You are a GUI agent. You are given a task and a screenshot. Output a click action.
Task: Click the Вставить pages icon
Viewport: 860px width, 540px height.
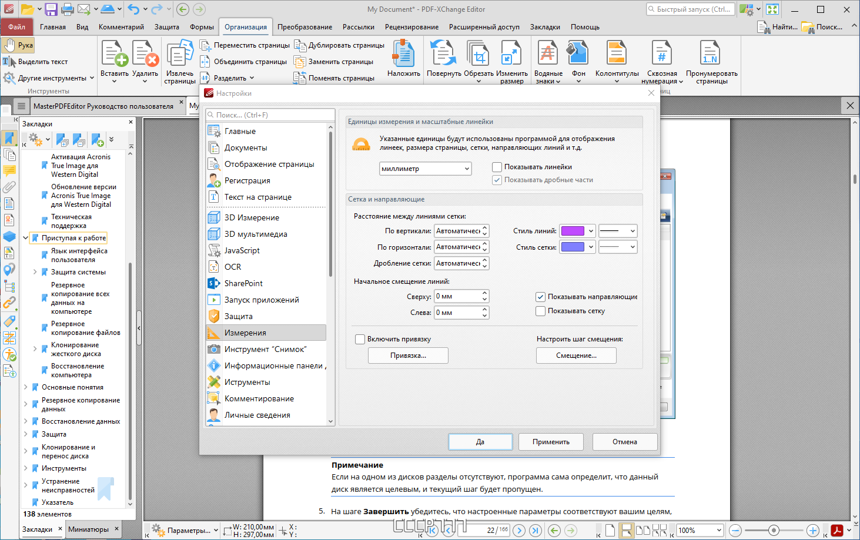114,53
